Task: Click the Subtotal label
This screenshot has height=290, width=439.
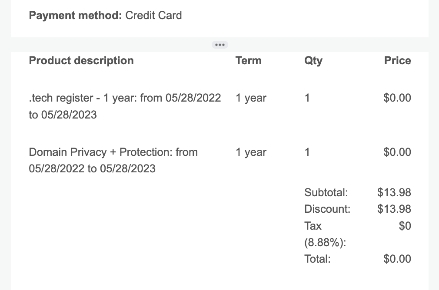Action: pyautogui.click(x=326, y=192)
